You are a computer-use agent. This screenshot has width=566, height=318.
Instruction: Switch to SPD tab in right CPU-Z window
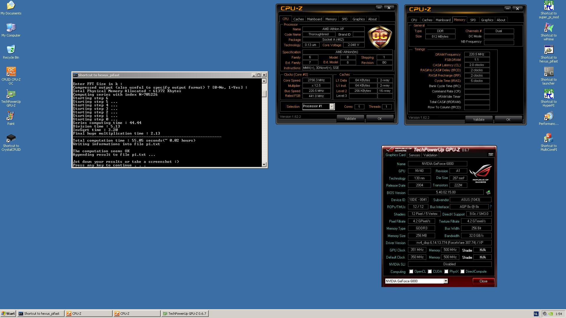(473, 20)
